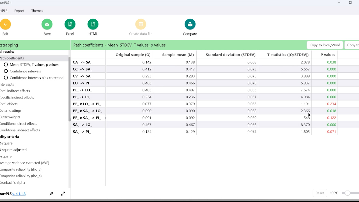Select the Confidence intervals radio option

[x=6, y=71]
